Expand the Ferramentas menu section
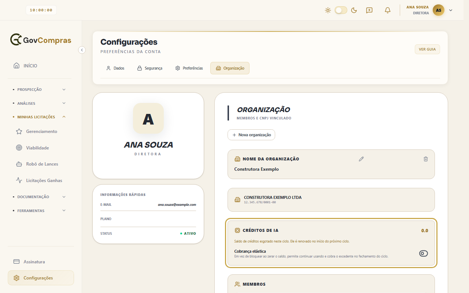 pyautogui.click(x=38, y=211)
